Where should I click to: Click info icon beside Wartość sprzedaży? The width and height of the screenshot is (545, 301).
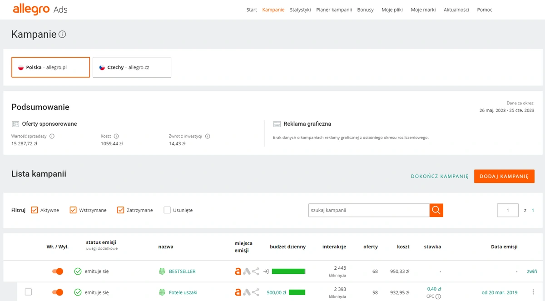(52, 136)
